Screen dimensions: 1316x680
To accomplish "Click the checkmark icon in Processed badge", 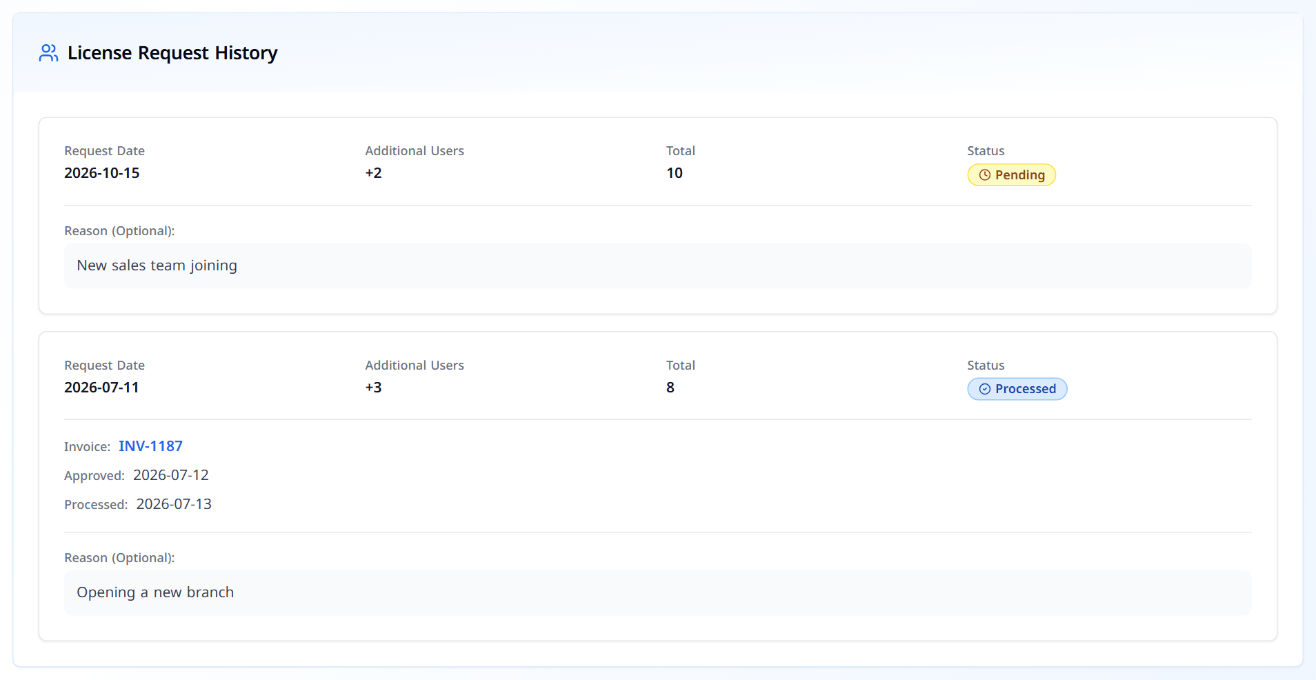I will (x=985, y=389).
